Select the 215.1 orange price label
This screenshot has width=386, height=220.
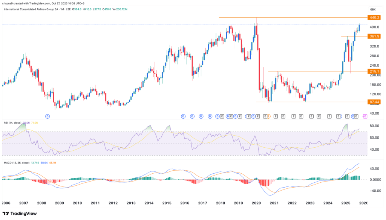[374, 71]
